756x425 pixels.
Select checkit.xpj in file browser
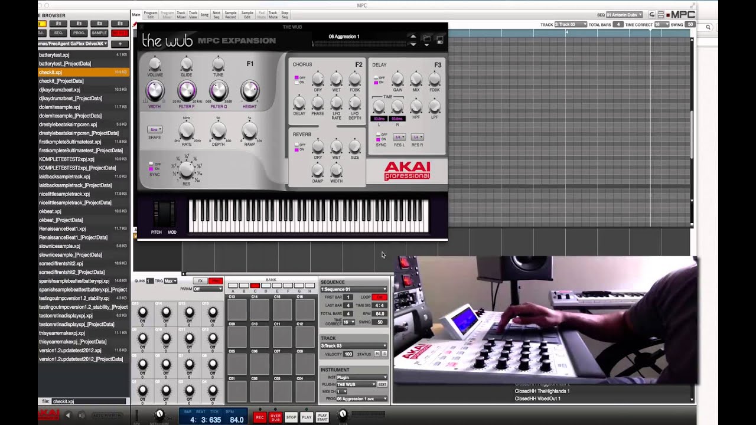tap(83, 72)
